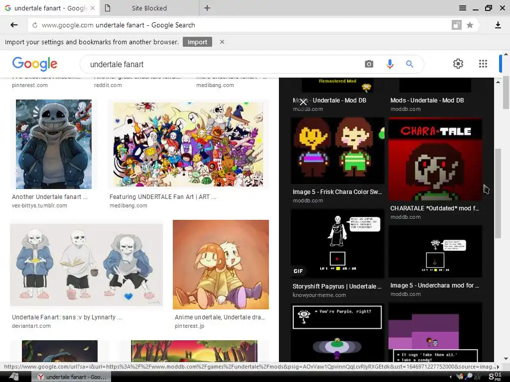Screen dimensions: 510x382
Task: Search by image with camera icon
Action: [369, 64]
